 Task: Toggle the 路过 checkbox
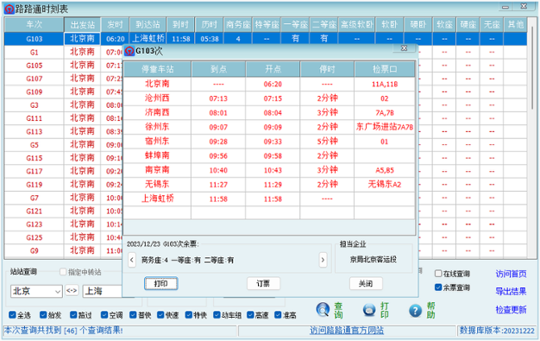point(73,314)
